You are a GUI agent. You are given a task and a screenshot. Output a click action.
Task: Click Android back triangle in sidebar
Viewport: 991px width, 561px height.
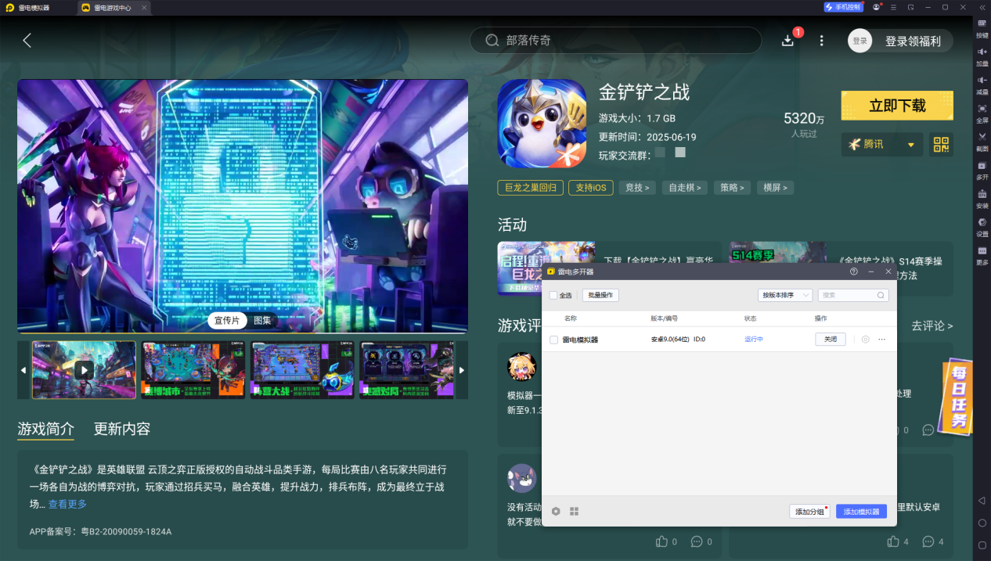(x=982, y=500)
